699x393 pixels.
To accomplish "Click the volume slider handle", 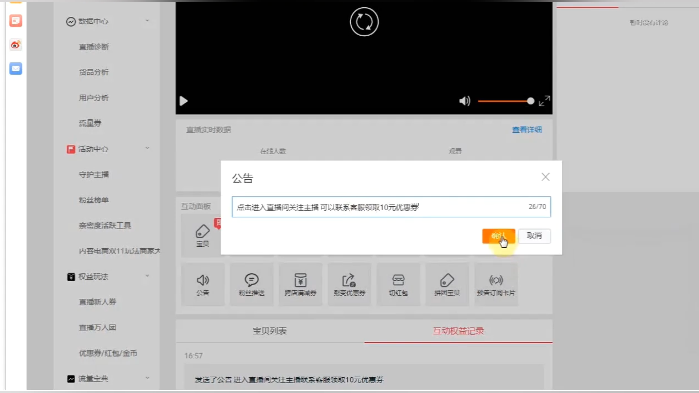I will pos(530,101).
